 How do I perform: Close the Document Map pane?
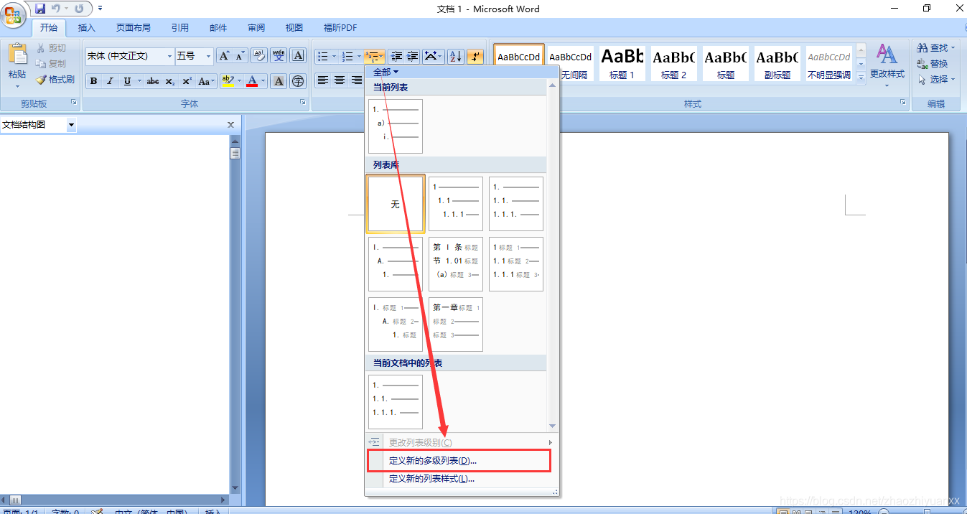[230, 125]
